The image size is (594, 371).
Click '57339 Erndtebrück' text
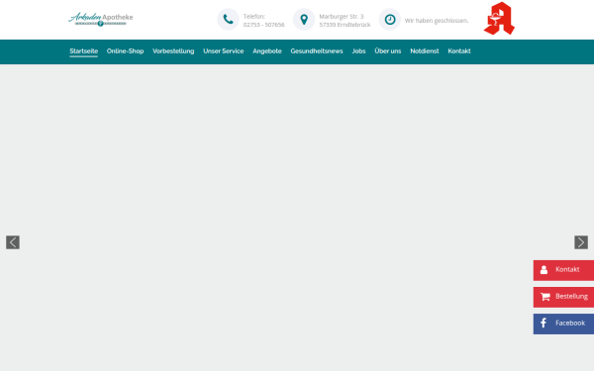pos(345,25)
